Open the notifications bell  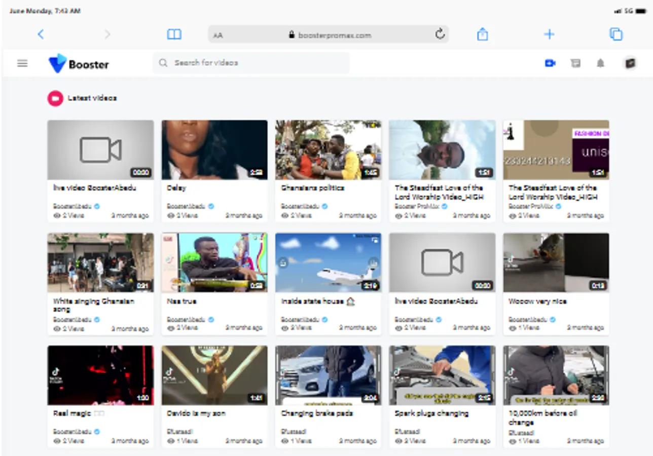click(x=600, y=63)
